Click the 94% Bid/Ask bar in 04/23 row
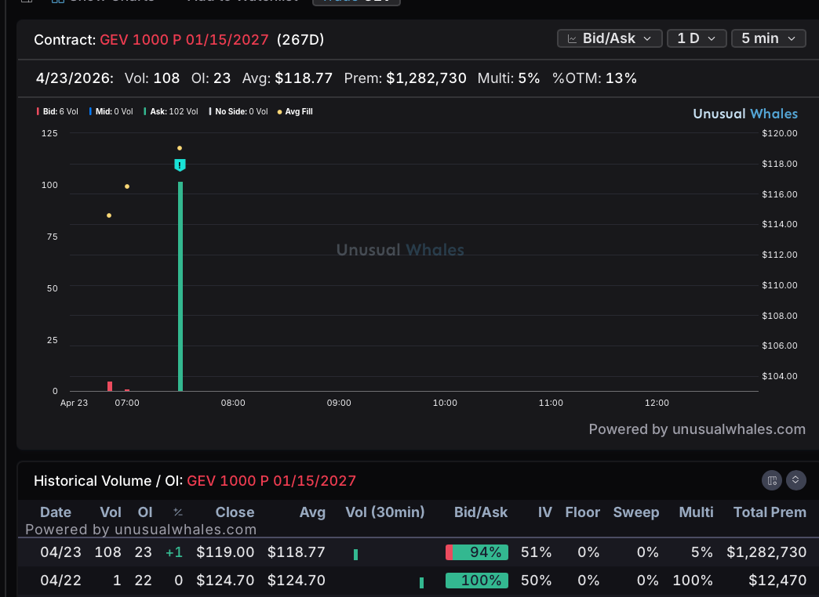 477,552
